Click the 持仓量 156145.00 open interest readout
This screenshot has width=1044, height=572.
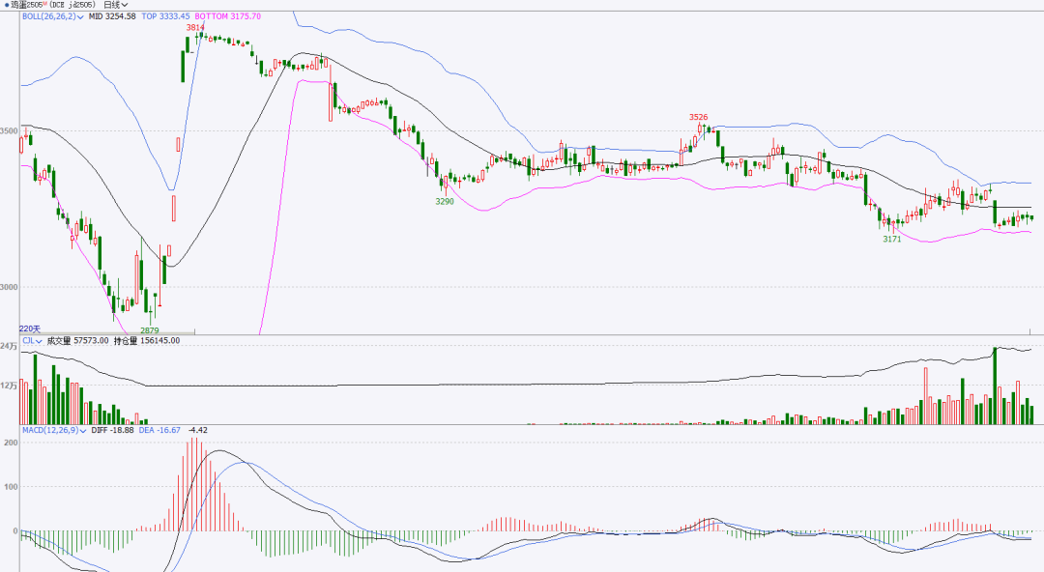pyautogui.click(x=146, y=340)
